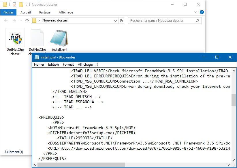Open the address bar history dropdown
Image resolution: width=237 pixels, height=168 pixels.
(116, 21)
